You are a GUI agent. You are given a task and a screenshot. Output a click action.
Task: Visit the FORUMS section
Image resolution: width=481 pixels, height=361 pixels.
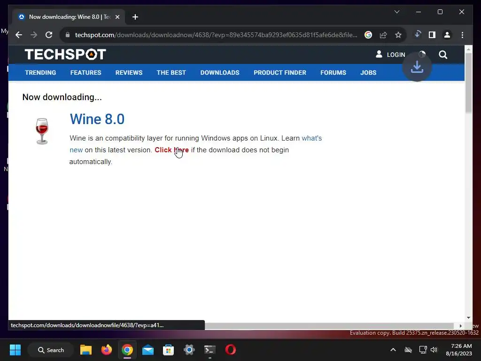point(333,73)
